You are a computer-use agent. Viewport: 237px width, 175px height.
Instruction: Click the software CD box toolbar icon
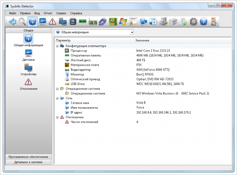tap(153, 22)
